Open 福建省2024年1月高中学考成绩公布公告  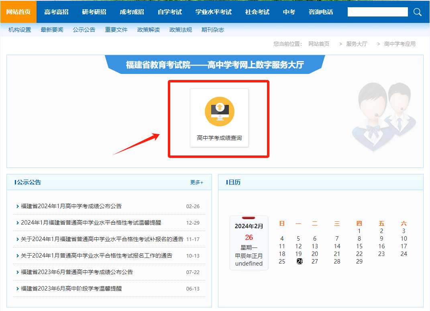point(71,206)
